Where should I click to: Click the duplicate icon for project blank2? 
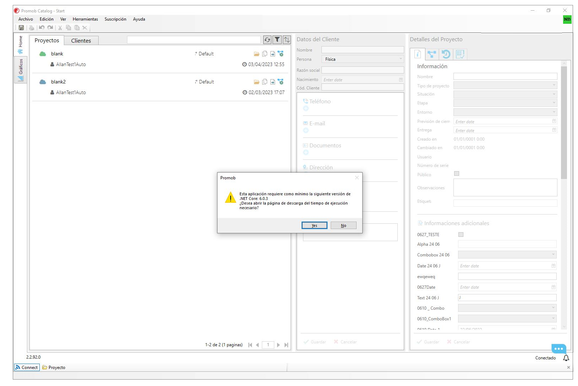click(265, 82)
